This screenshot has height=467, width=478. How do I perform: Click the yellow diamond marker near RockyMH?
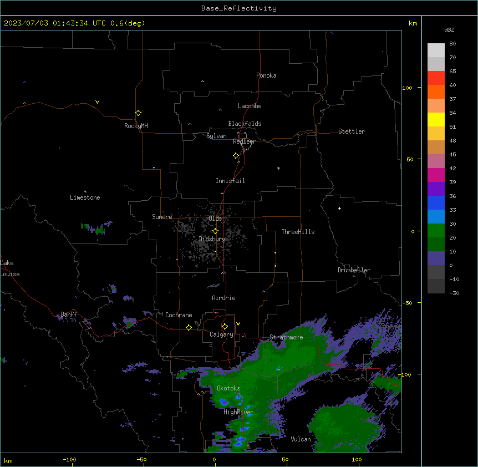138,113
